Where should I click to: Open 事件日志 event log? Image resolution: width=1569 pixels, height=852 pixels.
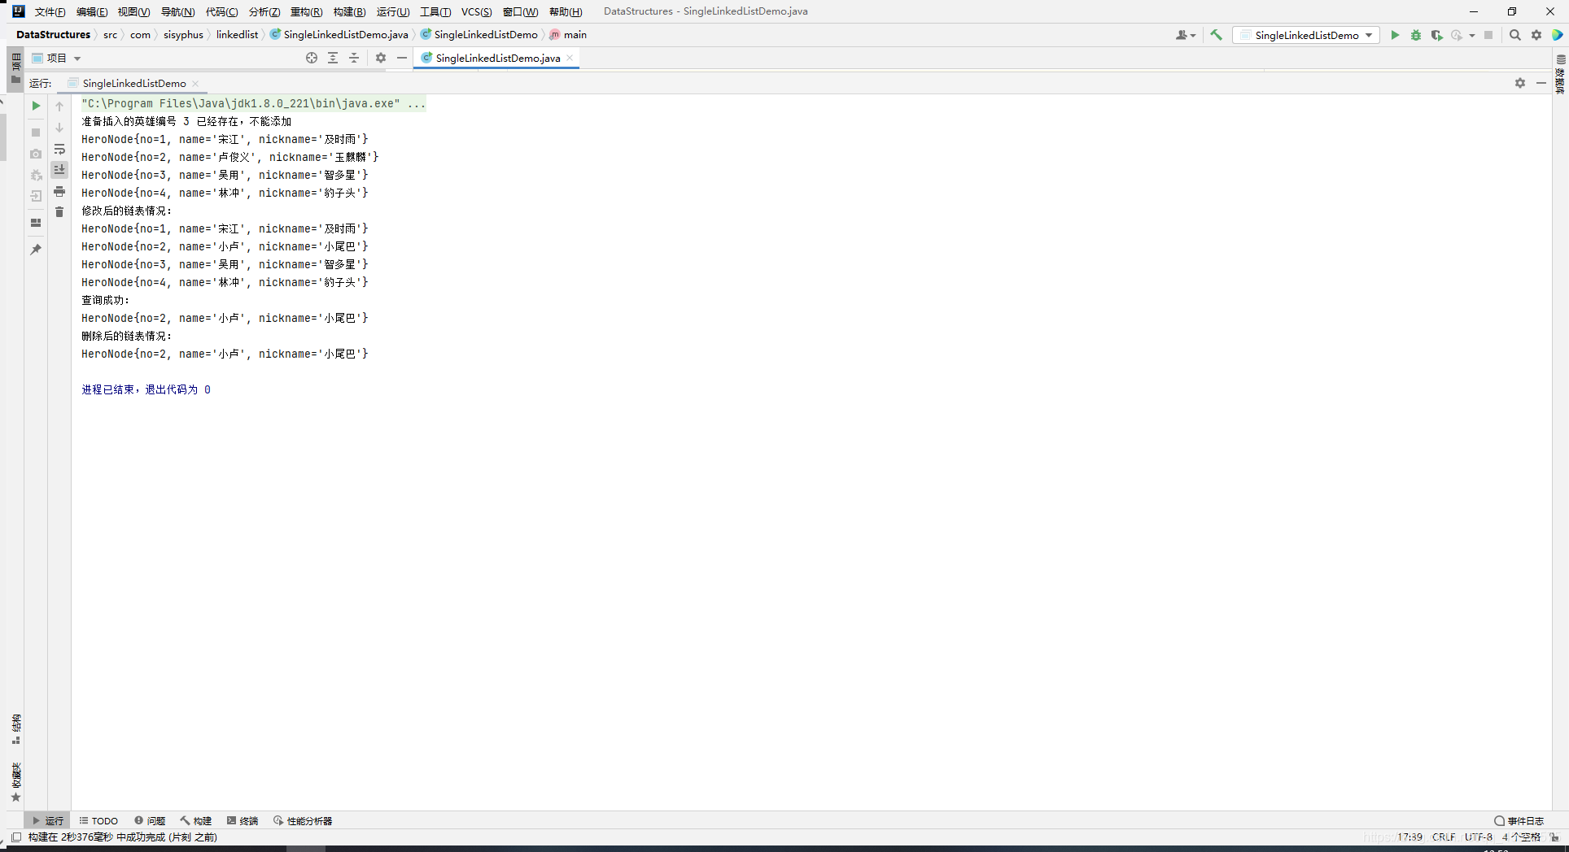[1519, 820]
